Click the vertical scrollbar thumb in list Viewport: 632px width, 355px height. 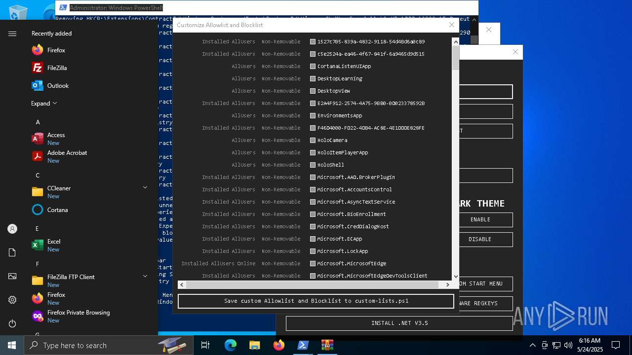pos(456,58)
